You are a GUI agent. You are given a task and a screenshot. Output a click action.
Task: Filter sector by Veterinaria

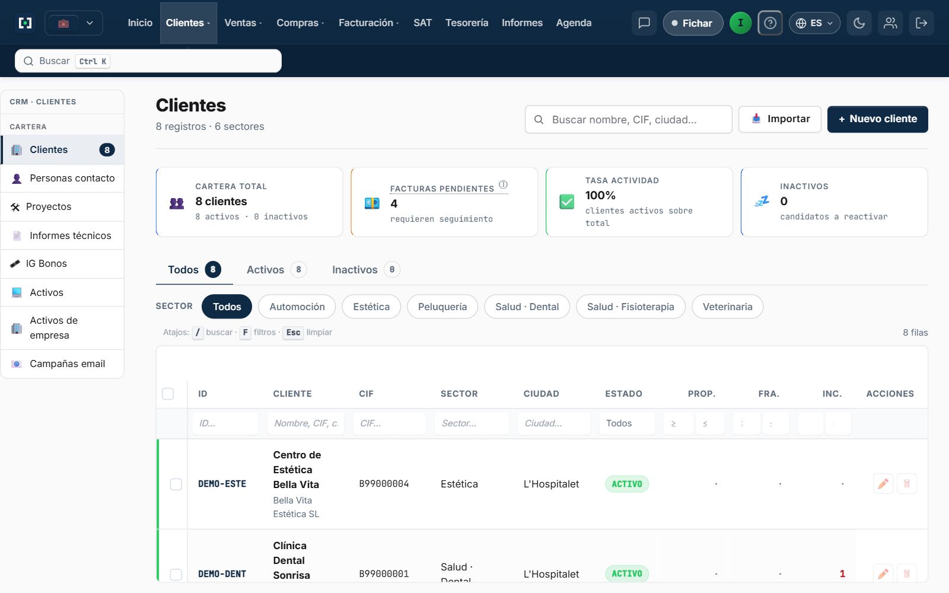(728, 307)
